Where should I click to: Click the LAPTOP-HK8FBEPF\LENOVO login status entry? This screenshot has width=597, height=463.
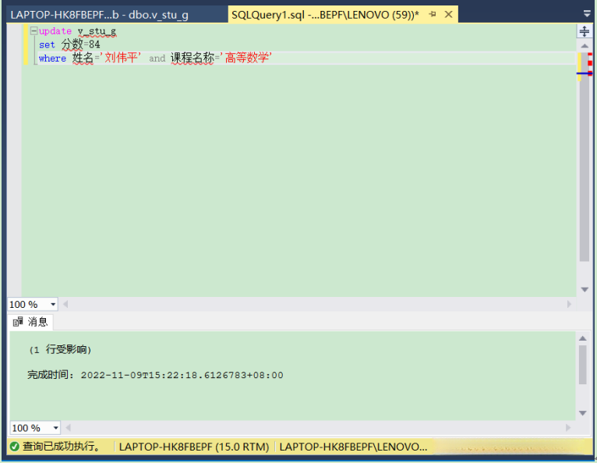tap(353, 447)
